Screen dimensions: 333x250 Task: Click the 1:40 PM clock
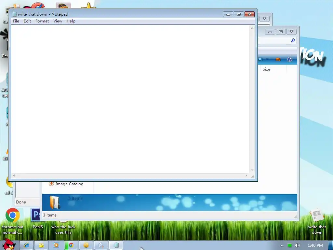coord(315,245)
